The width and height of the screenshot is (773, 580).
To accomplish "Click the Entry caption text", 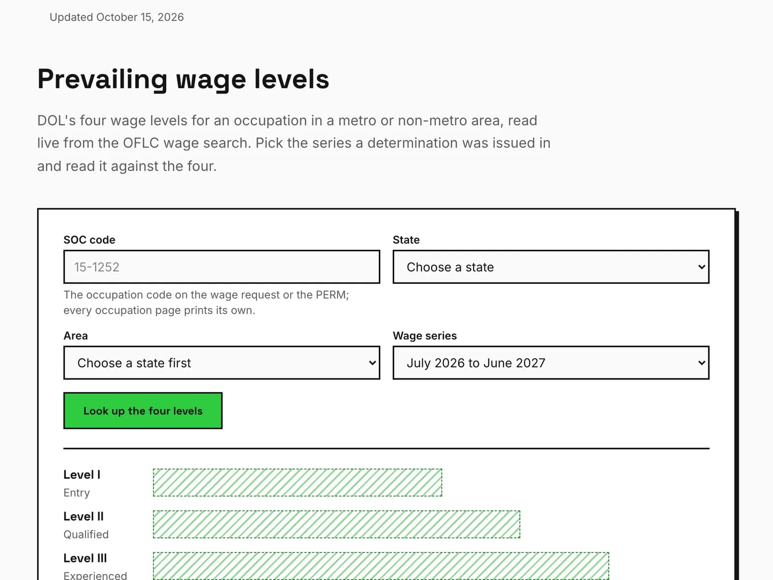I will (76, 493).
